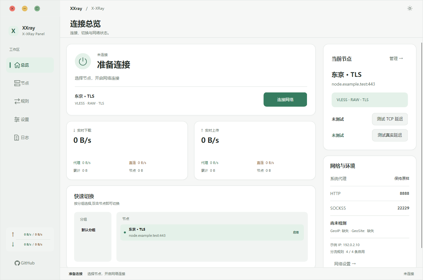The image size is (423, 280).
Task: Click the 连接网络 connect button
Action: [285, 100]
